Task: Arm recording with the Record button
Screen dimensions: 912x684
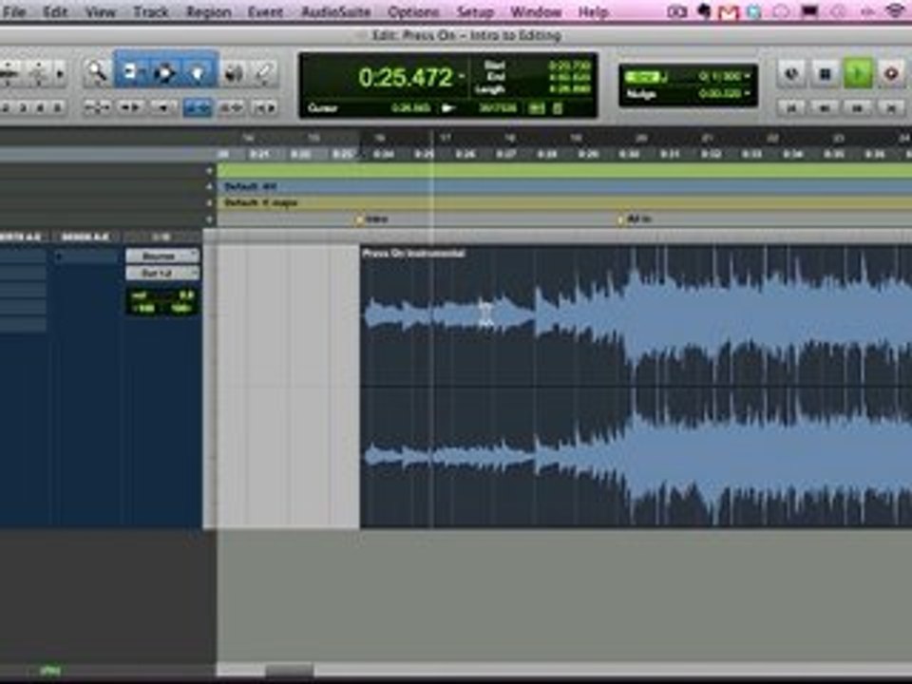Action: [891, 74]
